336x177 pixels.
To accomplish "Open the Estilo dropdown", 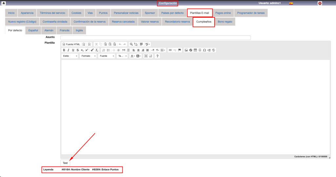I will point(70,56).
